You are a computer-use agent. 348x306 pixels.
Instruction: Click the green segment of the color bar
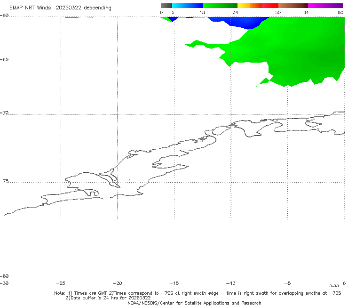220,6
